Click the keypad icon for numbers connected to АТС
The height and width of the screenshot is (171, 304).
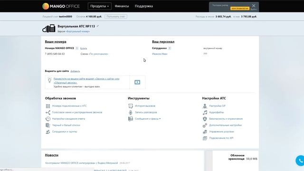(48, 106)
